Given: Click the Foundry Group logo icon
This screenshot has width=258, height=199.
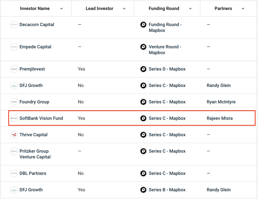Looking at the screenshot, I should click(14, 102).
